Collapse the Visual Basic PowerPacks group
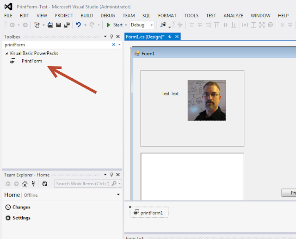The width and height of the screenshot is (296, 239). coord(6,54)
